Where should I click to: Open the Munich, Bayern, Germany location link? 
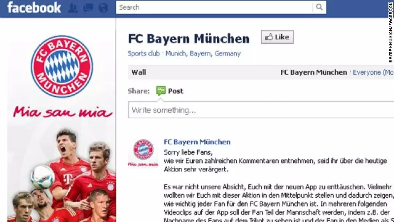tap(203, 54)
